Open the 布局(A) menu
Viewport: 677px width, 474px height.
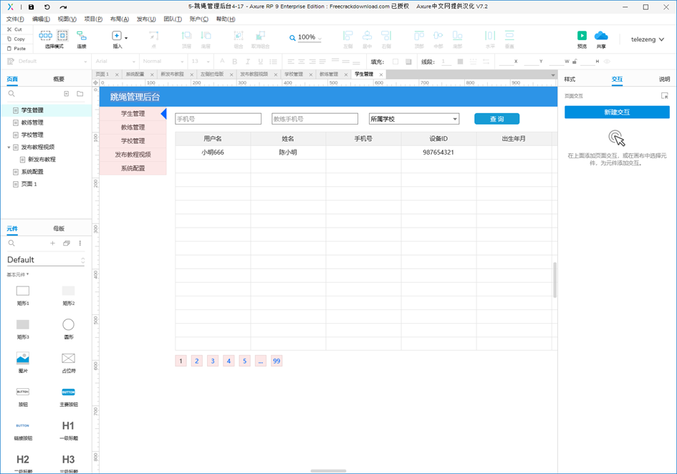pyautogui.click(x=120, y=19)
